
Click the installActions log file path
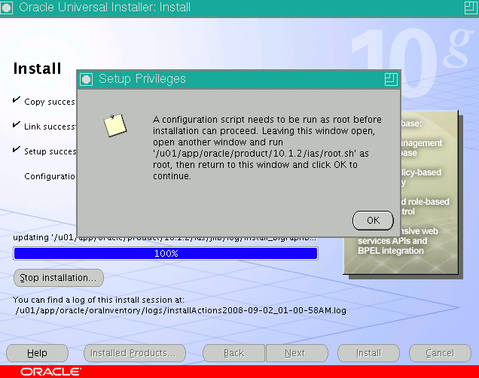pyautogui.click(x=181, y=310)
